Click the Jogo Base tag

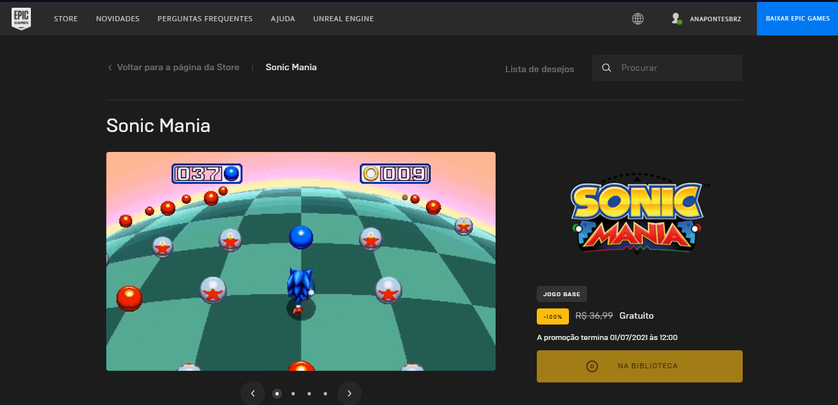[x=562, y=294]
